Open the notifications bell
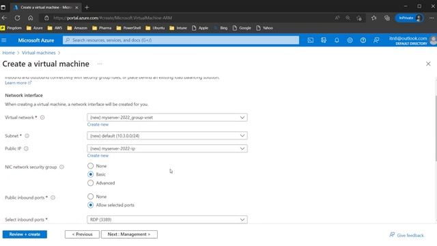The image size is (437, 246). click(x=337, y=40)
